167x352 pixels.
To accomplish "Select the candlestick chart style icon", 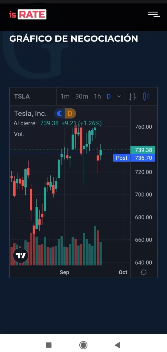I will tap(146, 97).
